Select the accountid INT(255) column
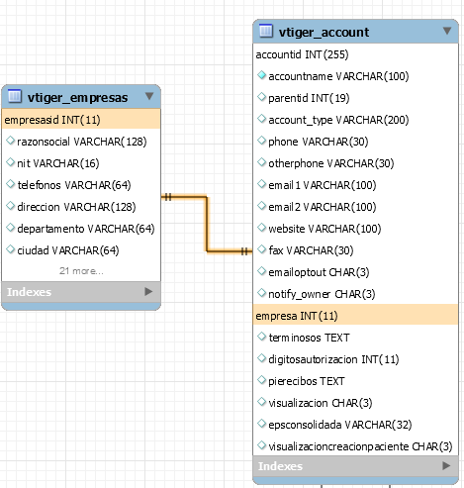This screenshot has height=488, width=464. 355,54
